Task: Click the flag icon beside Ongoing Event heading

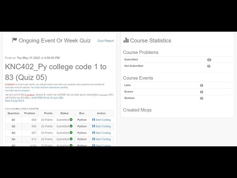Action: click(14, 40)
